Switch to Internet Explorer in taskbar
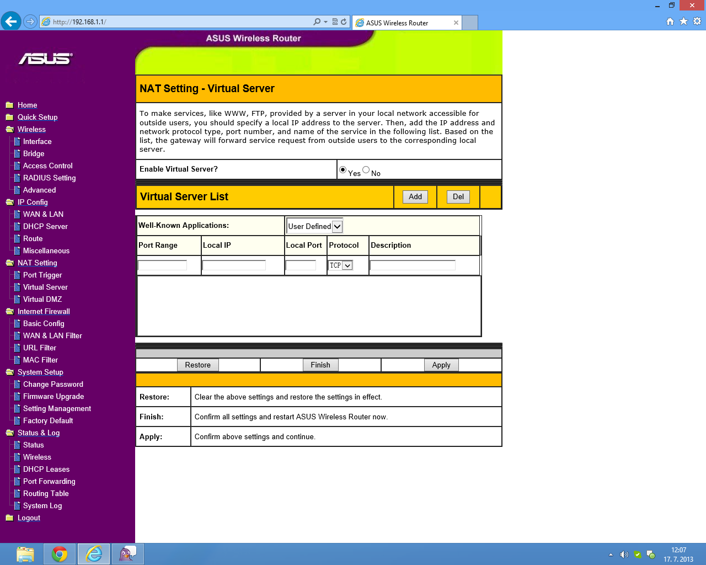The width and height of the screenshot is (706, 565). click(94, 554)
